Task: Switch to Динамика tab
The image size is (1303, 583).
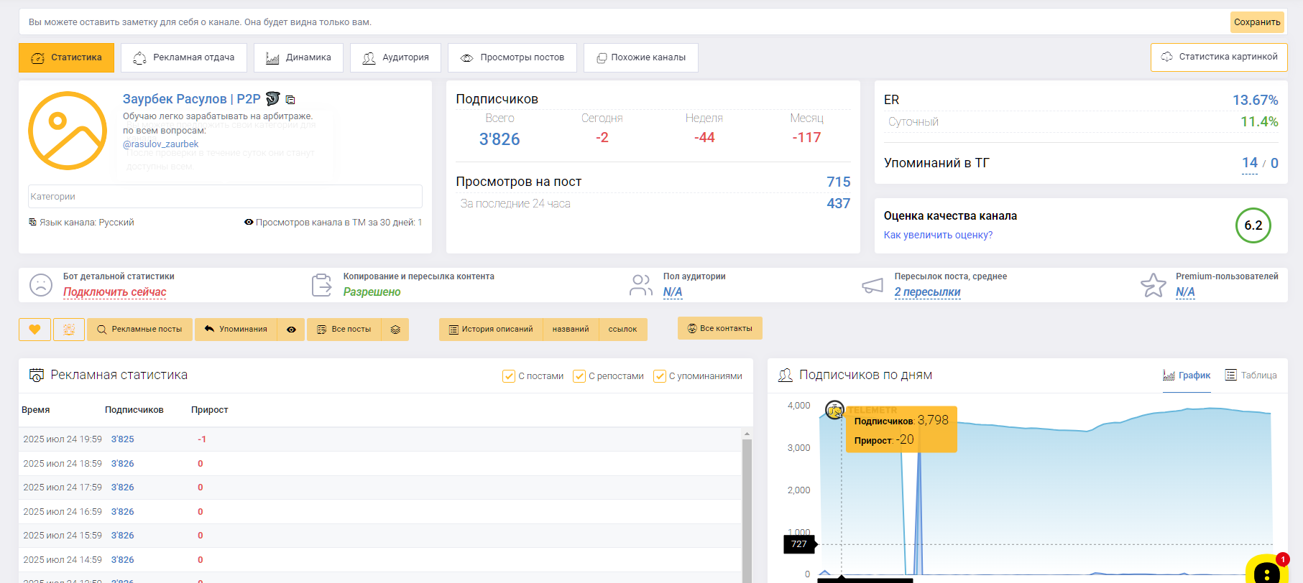Action: [298, 57]
